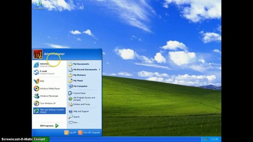Screen dimensions: 253x142
Task: Click the Help and Support icon
Action: (70, 111)
